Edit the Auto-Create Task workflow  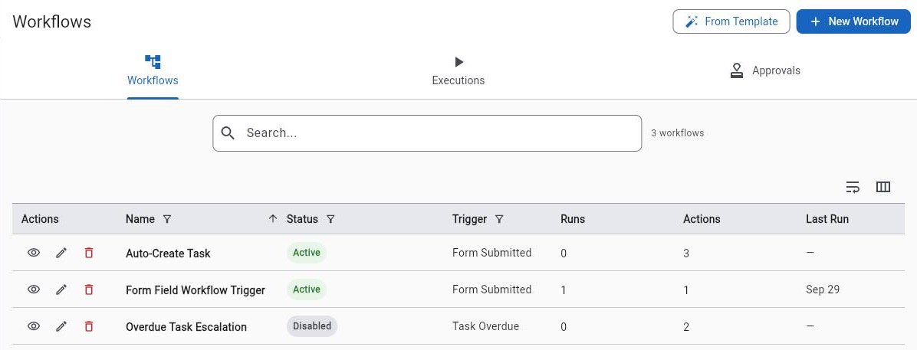(61, 253)
